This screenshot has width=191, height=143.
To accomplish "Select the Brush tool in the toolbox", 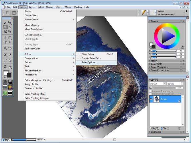I will 5,23.
